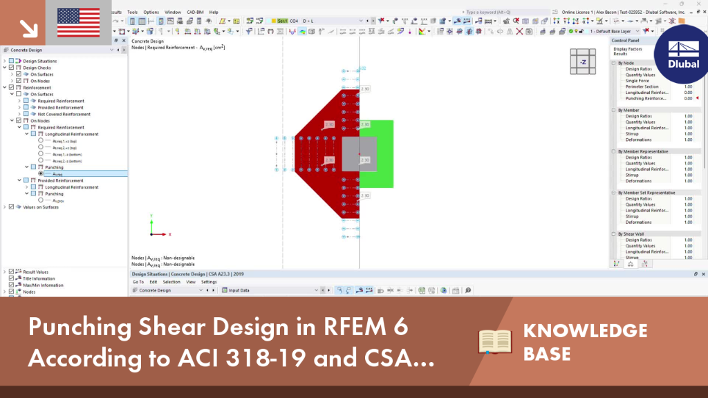Open the Window menu
The height and width of the screenshot is (398, 708).
172,12
